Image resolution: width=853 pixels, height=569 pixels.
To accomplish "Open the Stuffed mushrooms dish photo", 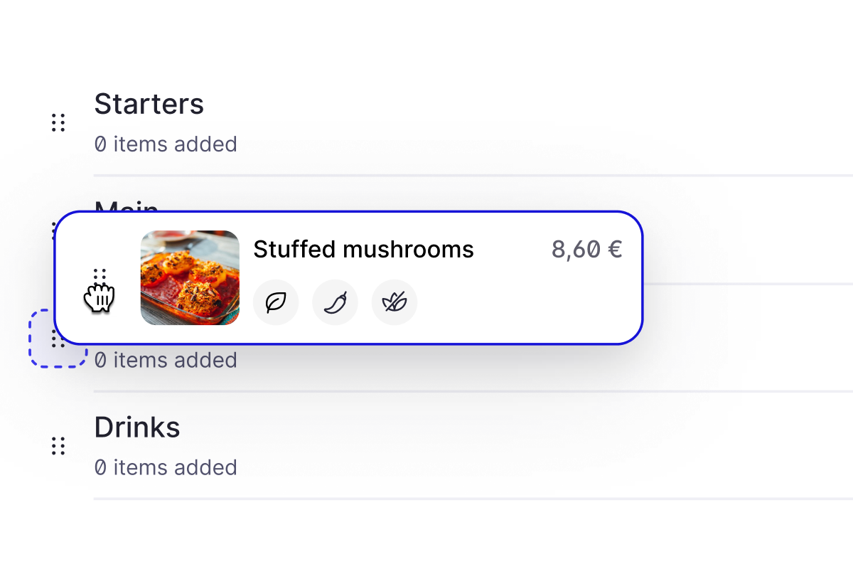I will coord(190,277).
